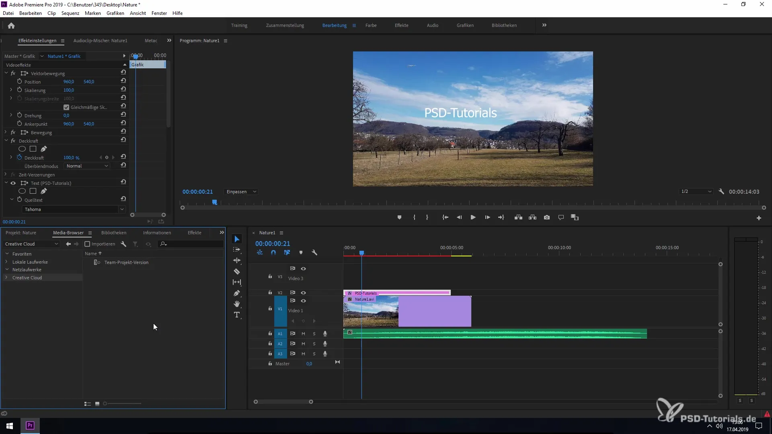Select the Track Select Forward tool
Image resolution: width=772 pixels, height=434 pixels.
pyautogui.click(x=237, y=250)
